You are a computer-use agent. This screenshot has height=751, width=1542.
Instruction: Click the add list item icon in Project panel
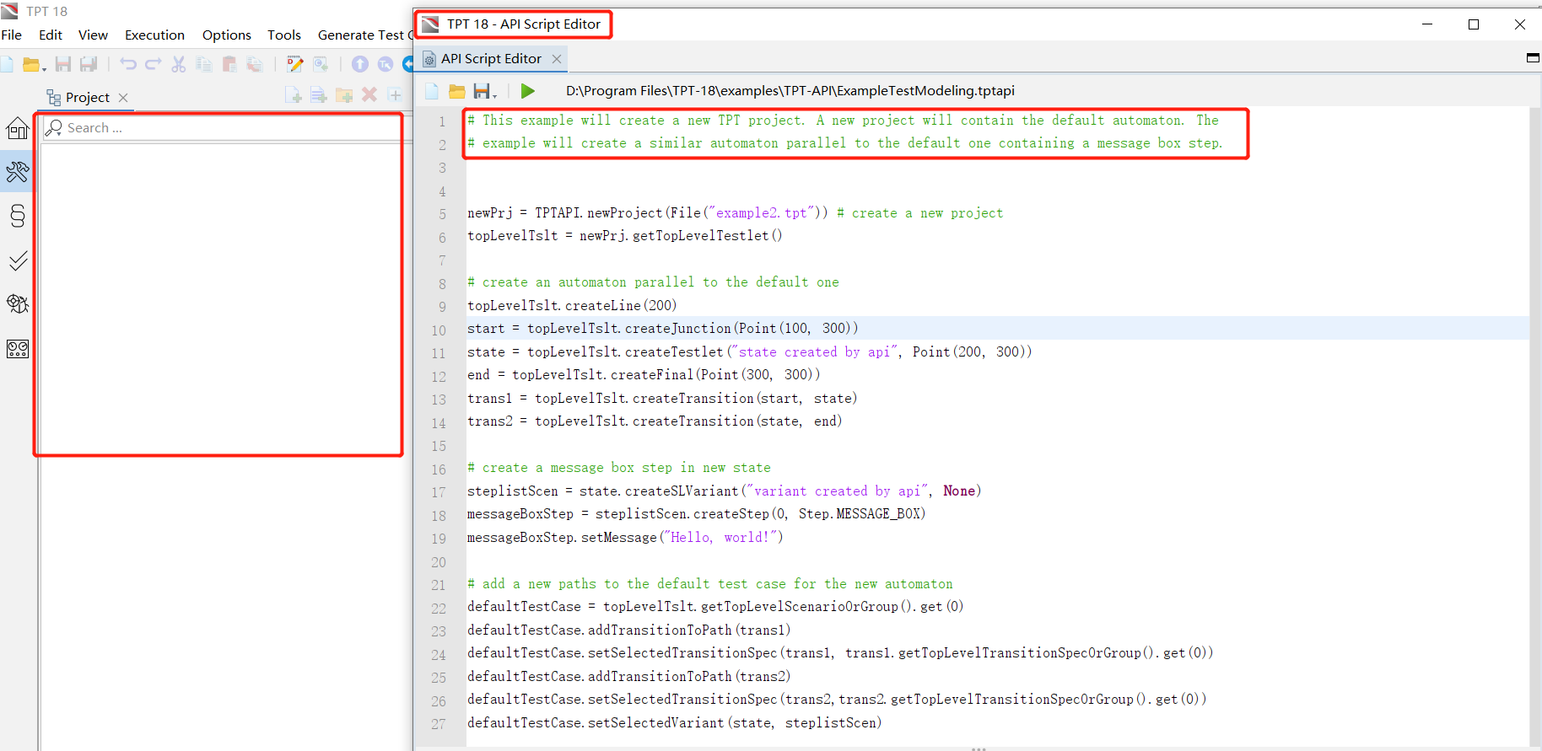[x=319, y=95]
